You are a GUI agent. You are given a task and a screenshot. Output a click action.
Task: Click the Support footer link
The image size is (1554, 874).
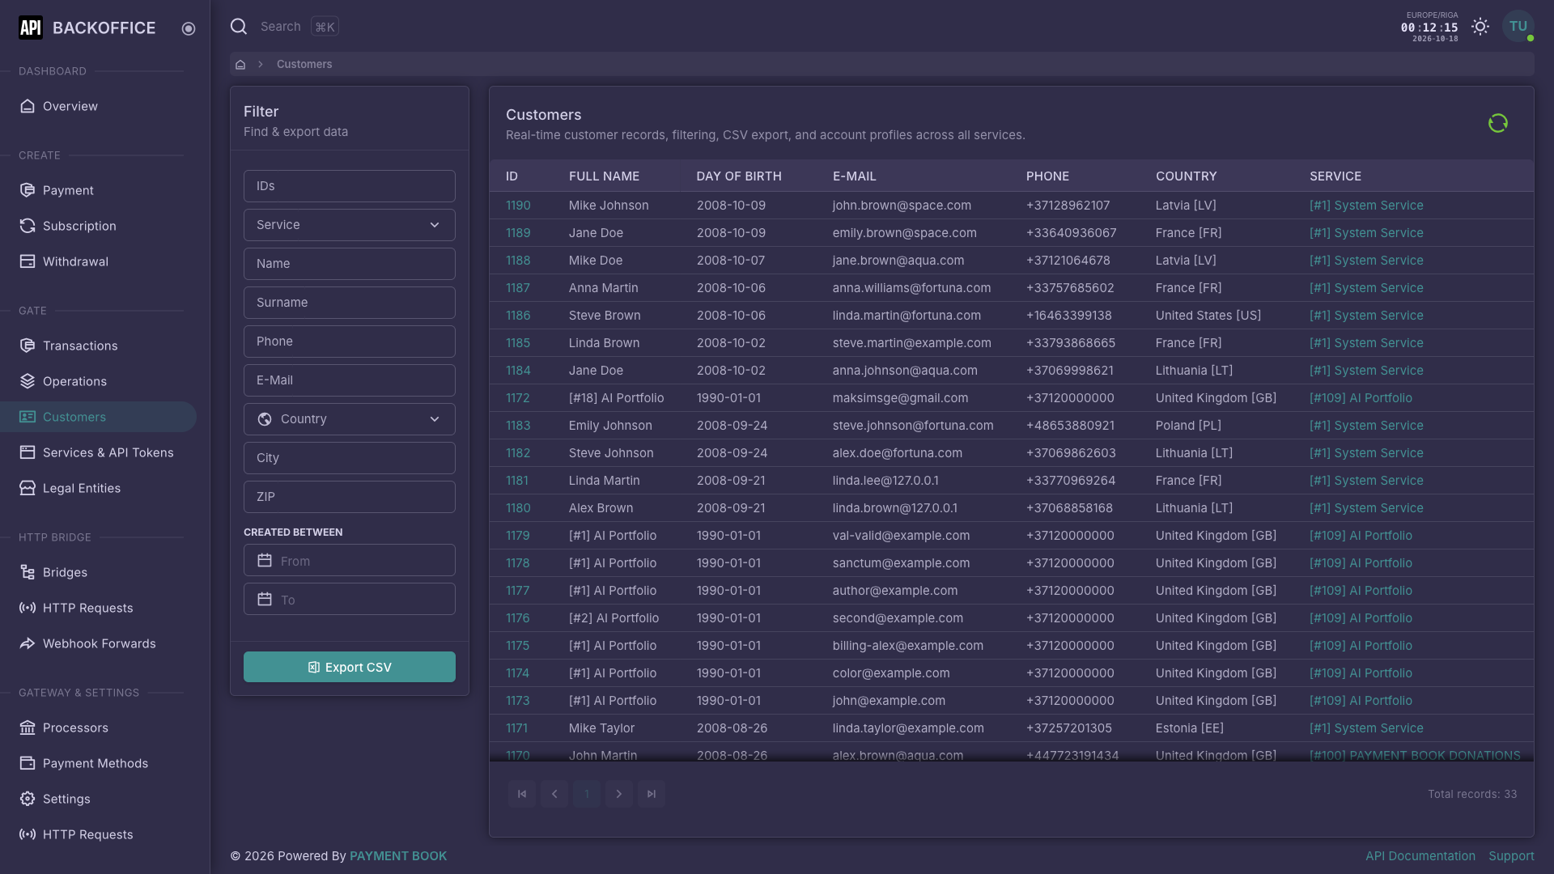tap(1511, 856)
